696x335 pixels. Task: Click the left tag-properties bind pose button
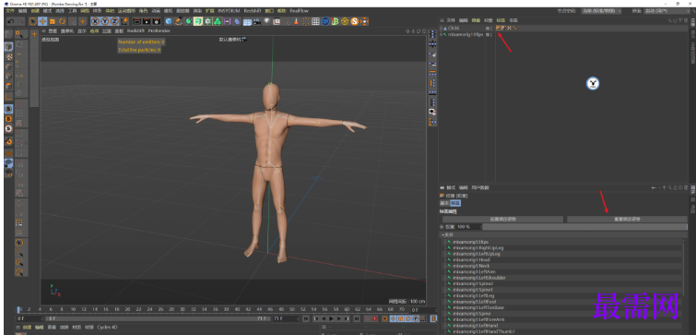502,219
